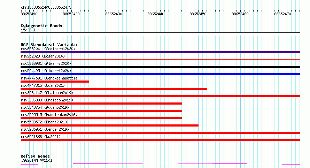
Task: Click the 88652420 ruler position label
Action: [71, 14]
